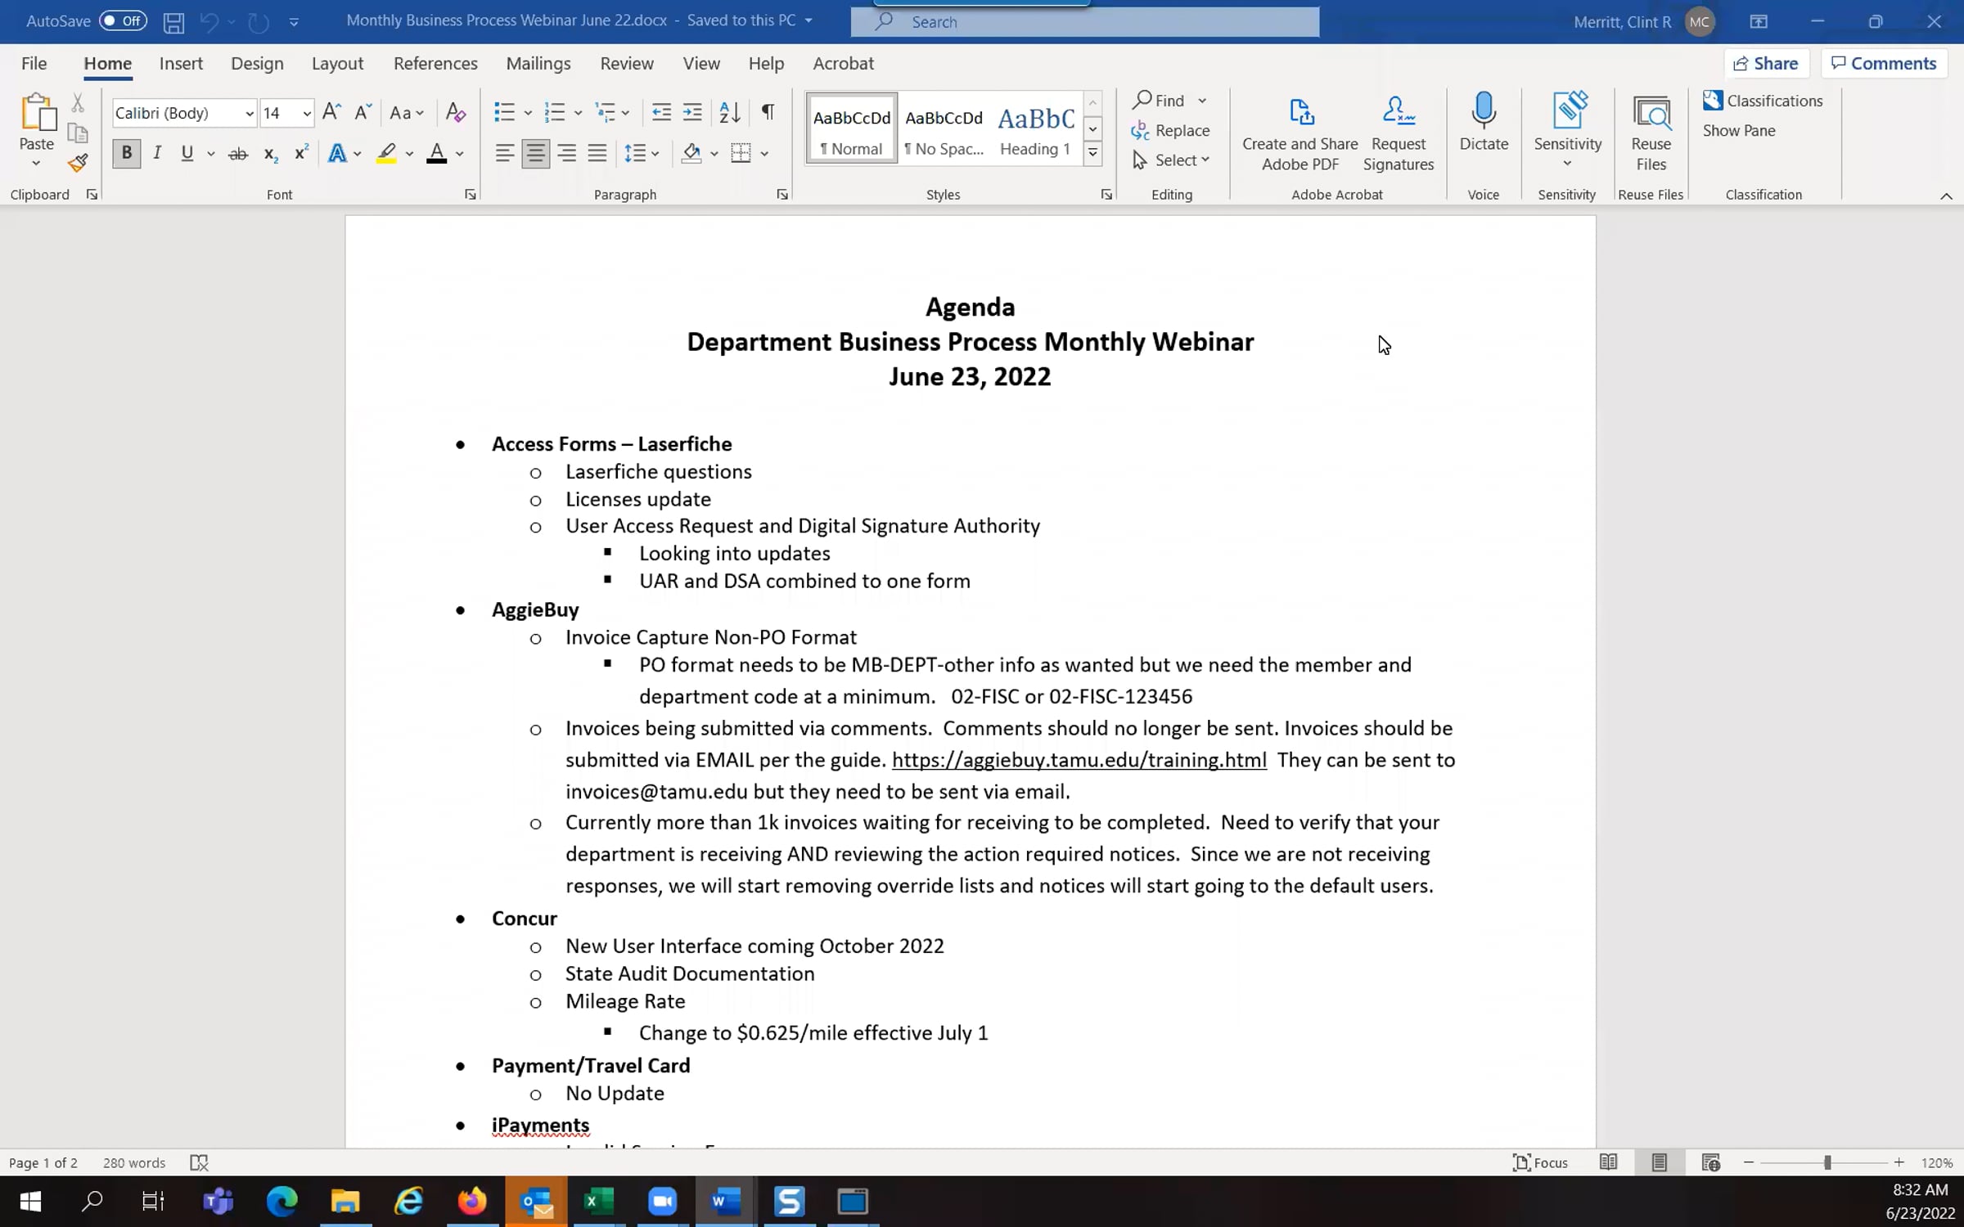The image size is (1964, 1227).
Task: Open proofing errors icon in status bar
Action: 199,1162
